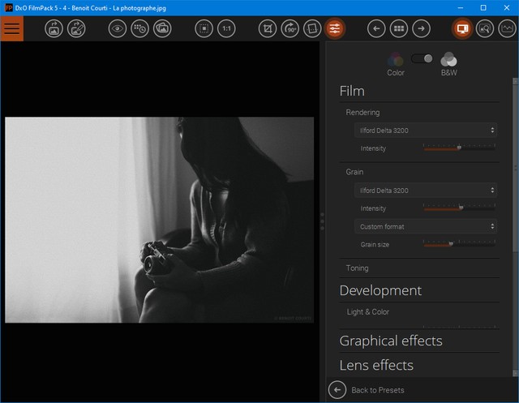Toggle the Color / B&W switch

pos(422,58)
